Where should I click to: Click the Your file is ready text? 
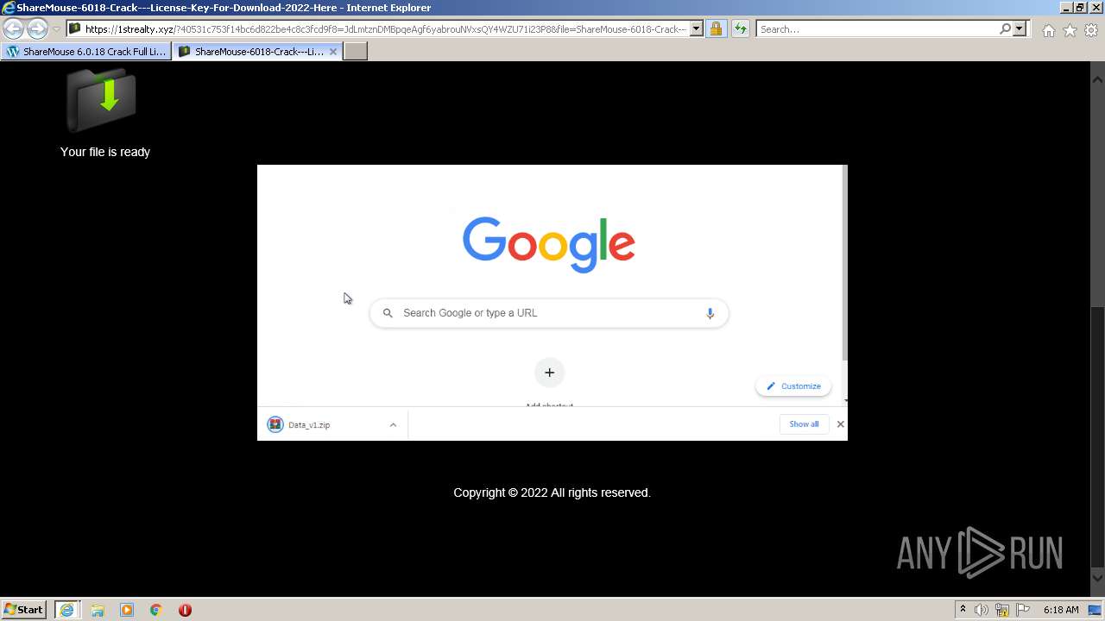pyautogui.click(x=105, y=152)
